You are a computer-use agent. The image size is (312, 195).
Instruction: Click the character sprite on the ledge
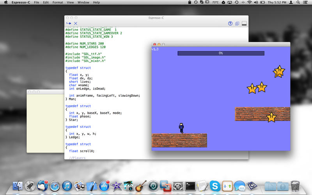(x=181, y=128)
